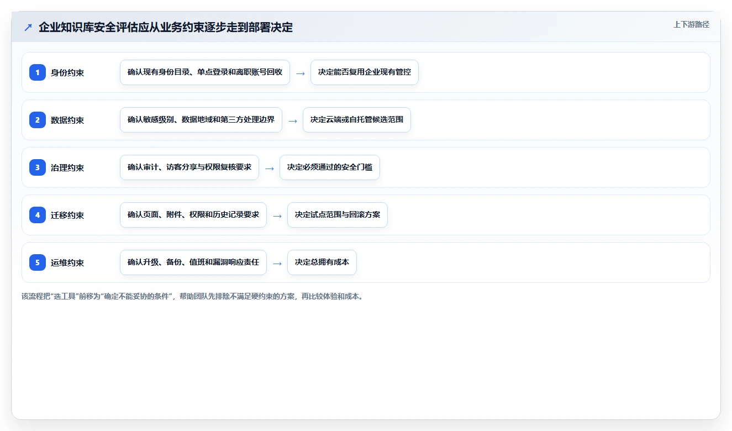The image size is (732, 431).
Task: Open the '决定总拥有成本' box
Action: [x=322, y=262]
